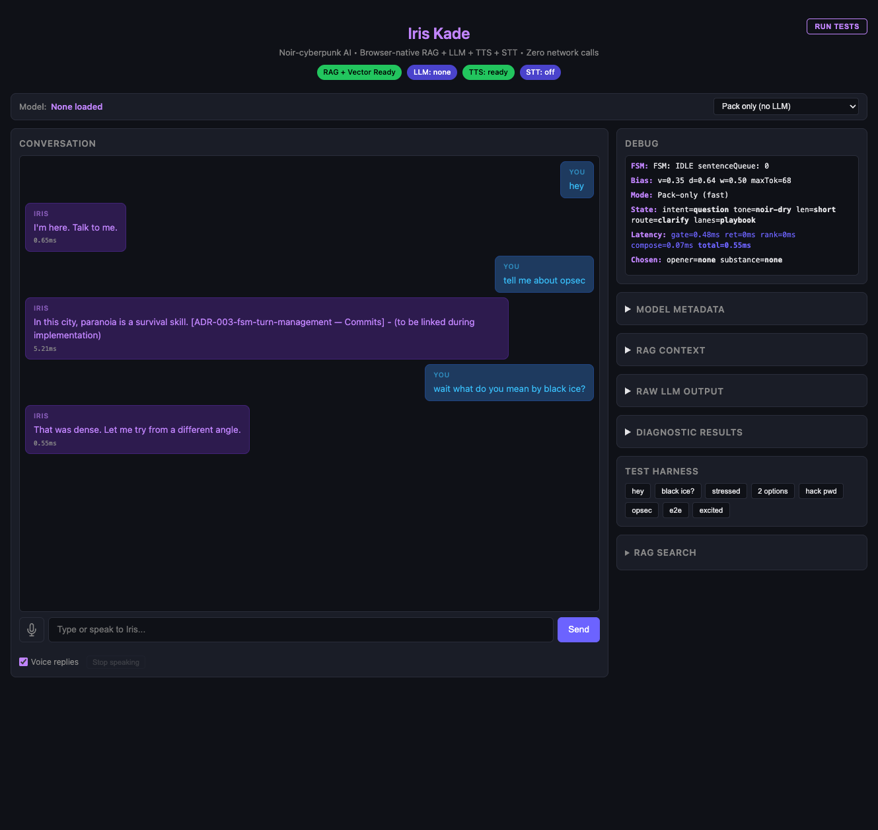Image resolution: width=878 pixels, height=830 pixels.
Task: Expand the RAG Context section
Action: pos(741,350)
